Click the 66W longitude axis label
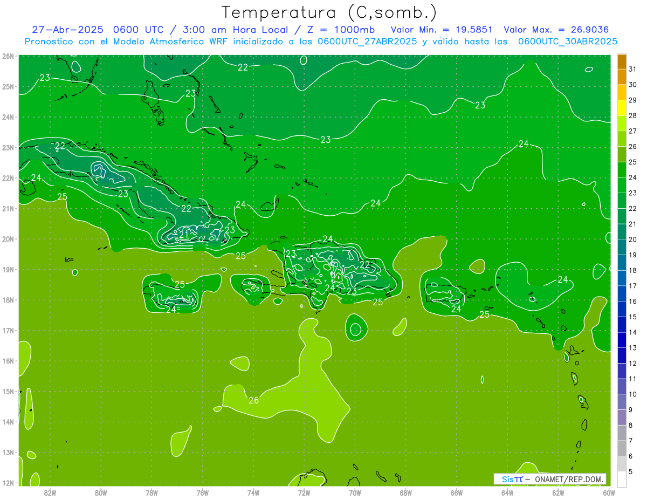 457,492
